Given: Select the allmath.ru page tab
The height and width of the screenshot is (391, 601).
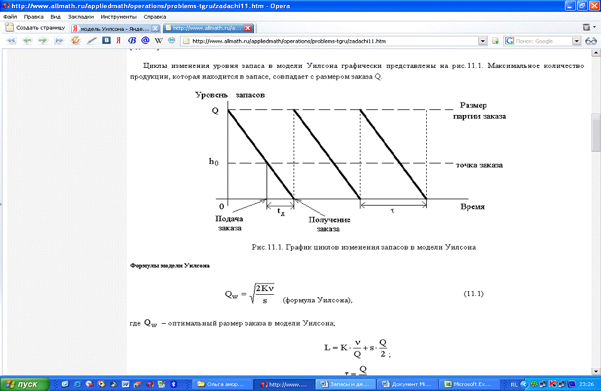Looking at the screenshot, I should pyautogui.click(x=208, y=28).
